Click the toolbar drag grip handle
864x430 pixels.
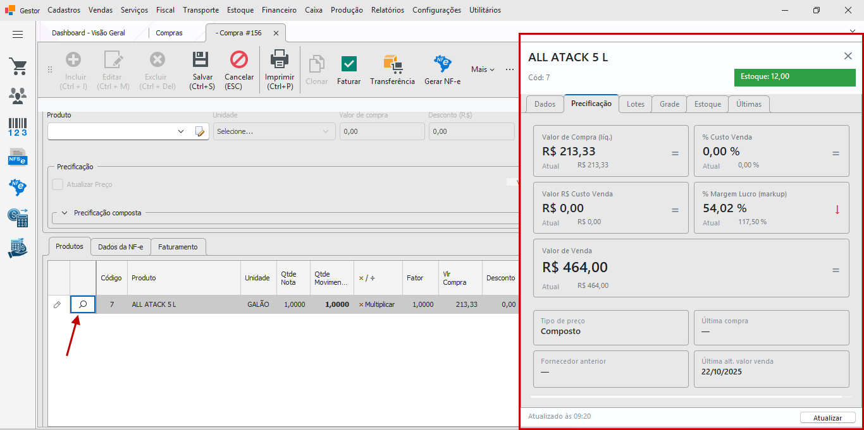tap(50, 69)
